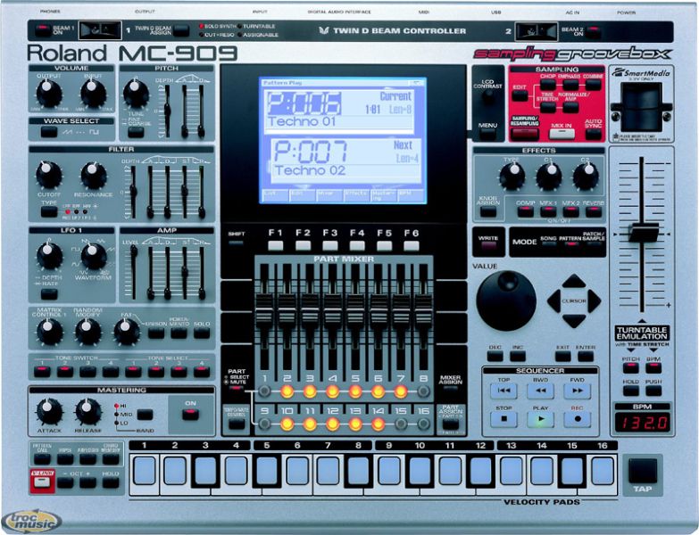Turn on BEAM 1 ON button
699x535 pixels.
click(x=43, y=30)
